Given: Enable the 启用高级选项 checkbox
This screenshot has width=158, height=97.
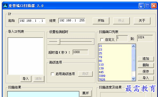Looking at the screenshot, I should [x=52, y=74].
